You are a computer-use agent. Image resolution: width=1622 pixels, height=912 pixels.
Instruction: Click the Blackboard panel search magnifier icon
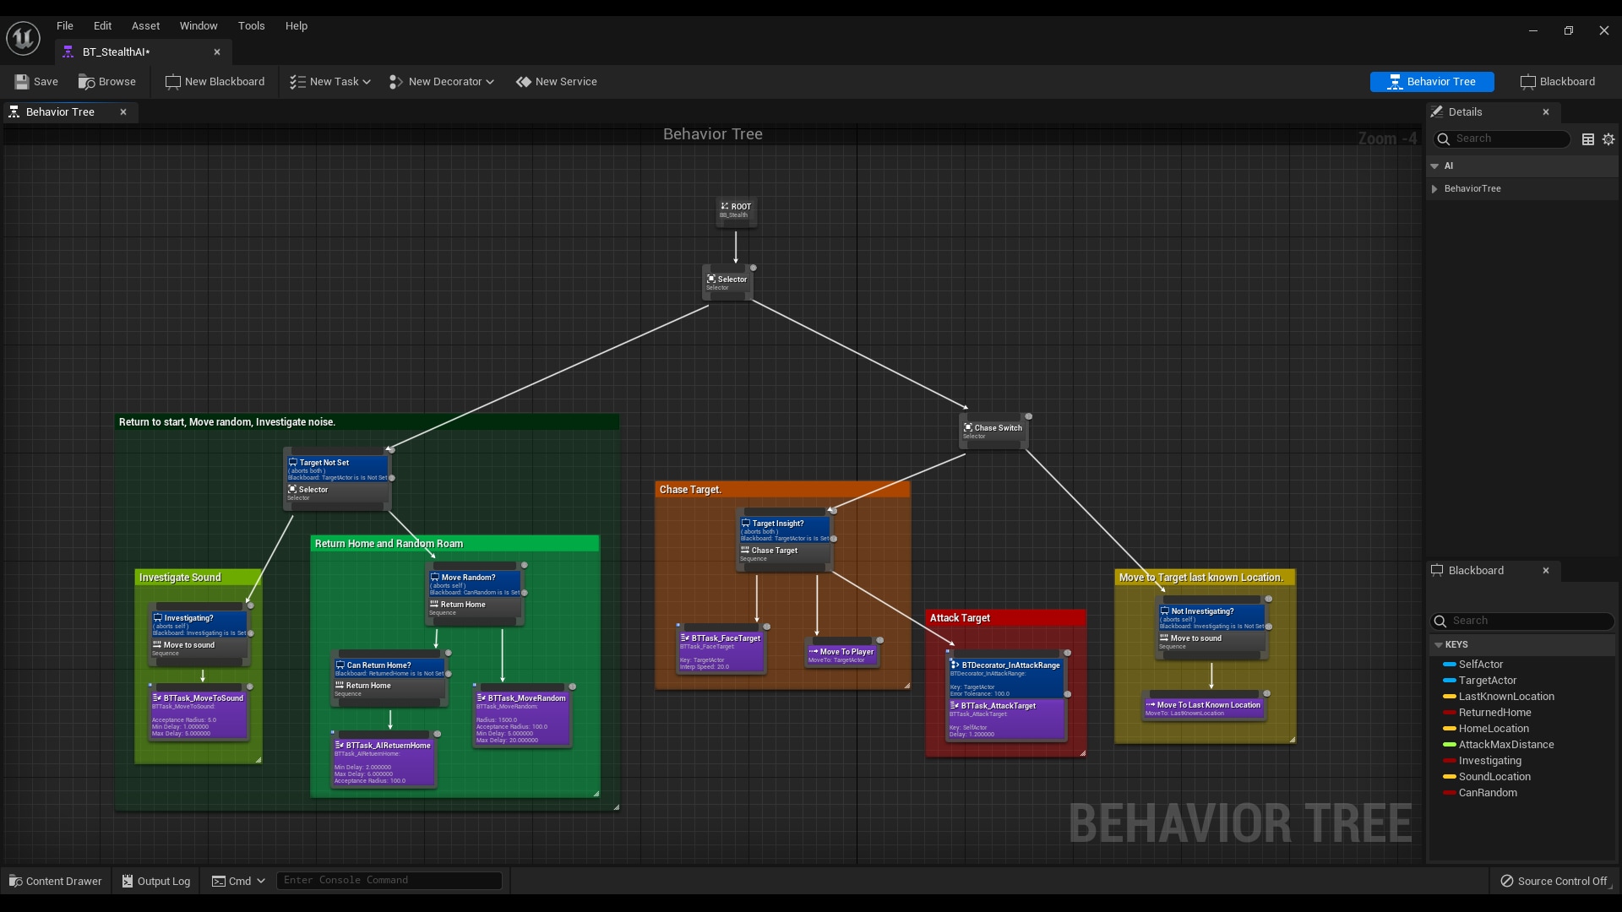(x=1440, y=621)
